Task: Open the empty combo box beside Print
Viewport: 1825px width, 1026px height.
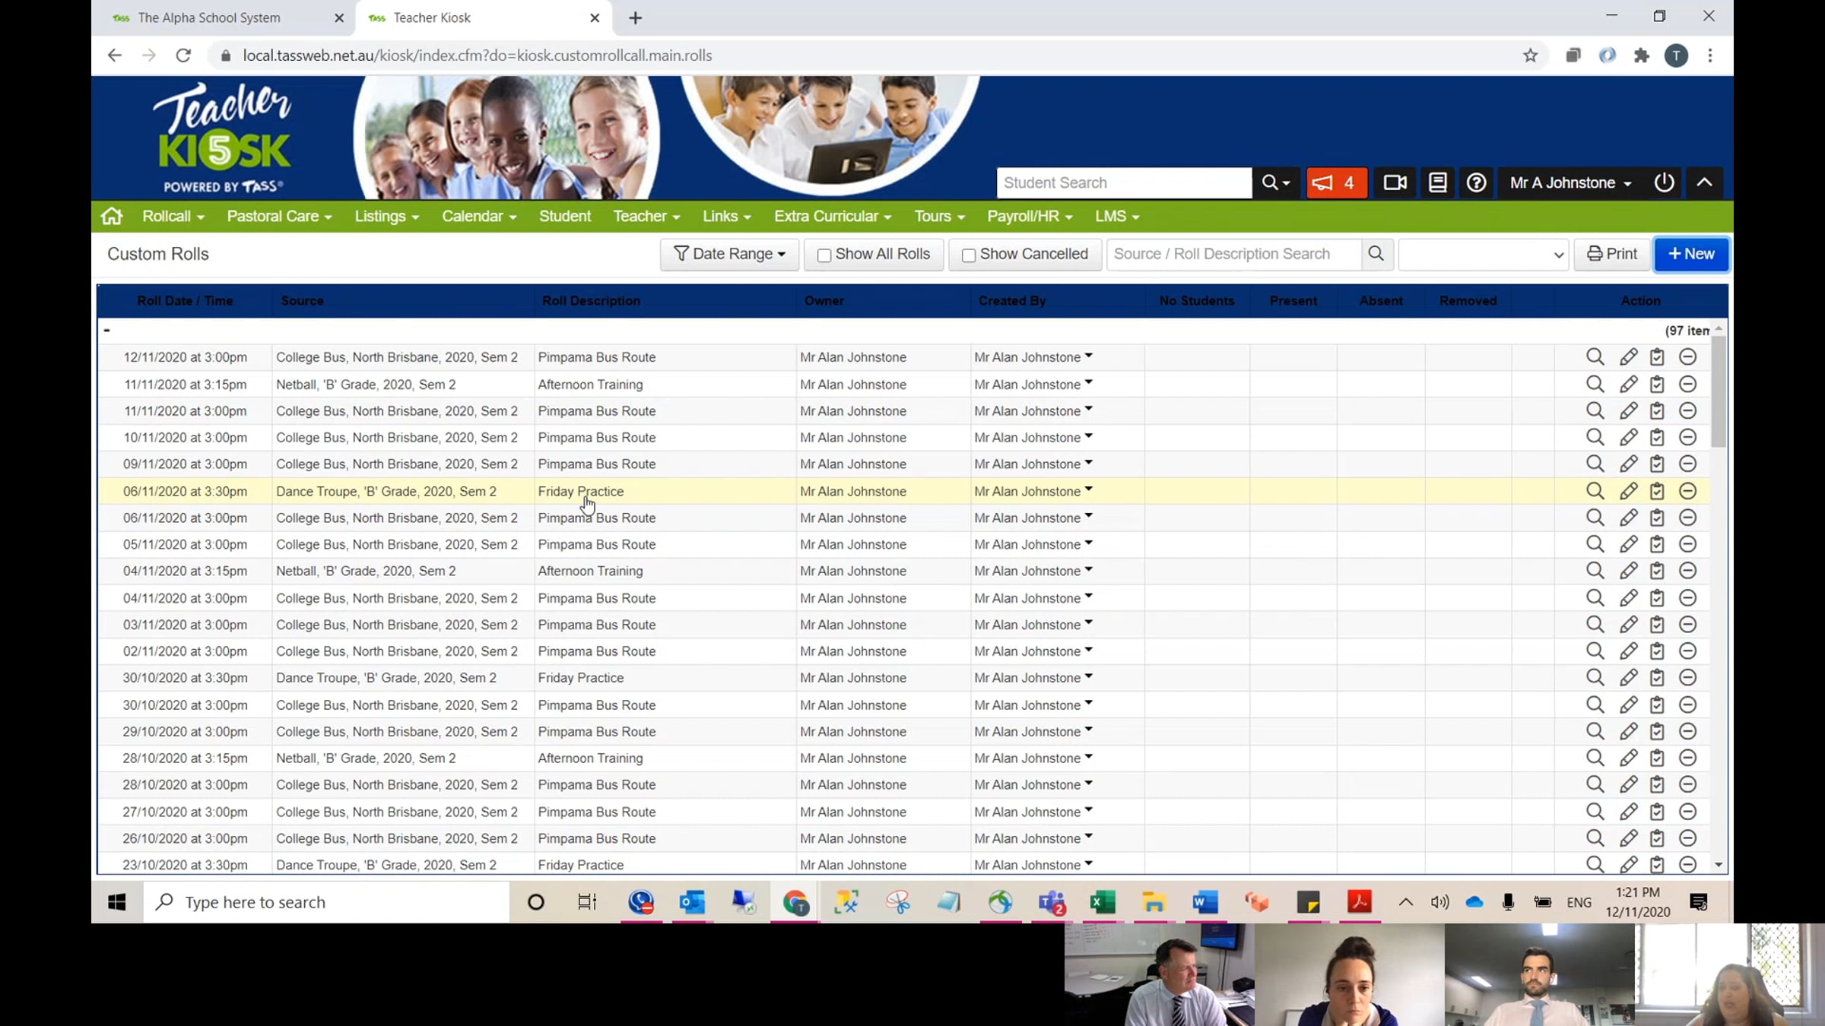Action: (x=1483, y=255)
